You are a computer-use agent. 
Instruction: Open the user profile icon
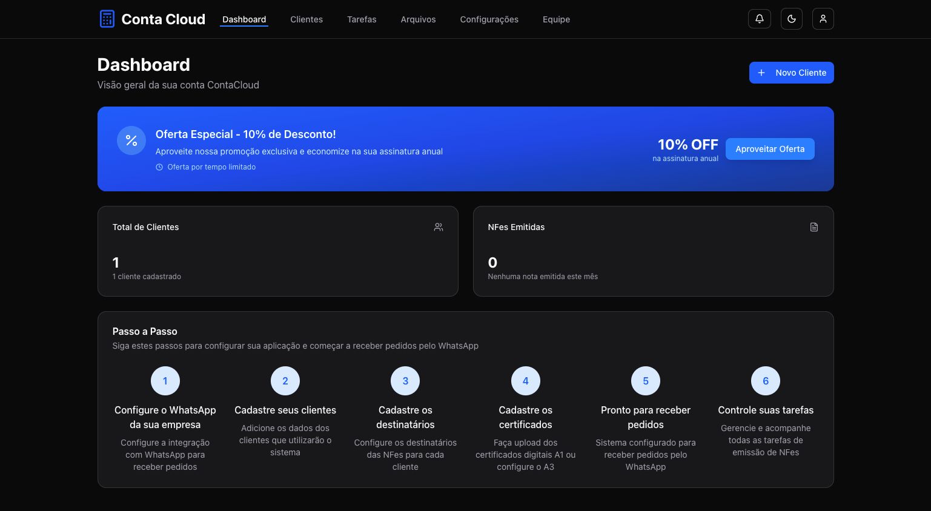[823, 19]
